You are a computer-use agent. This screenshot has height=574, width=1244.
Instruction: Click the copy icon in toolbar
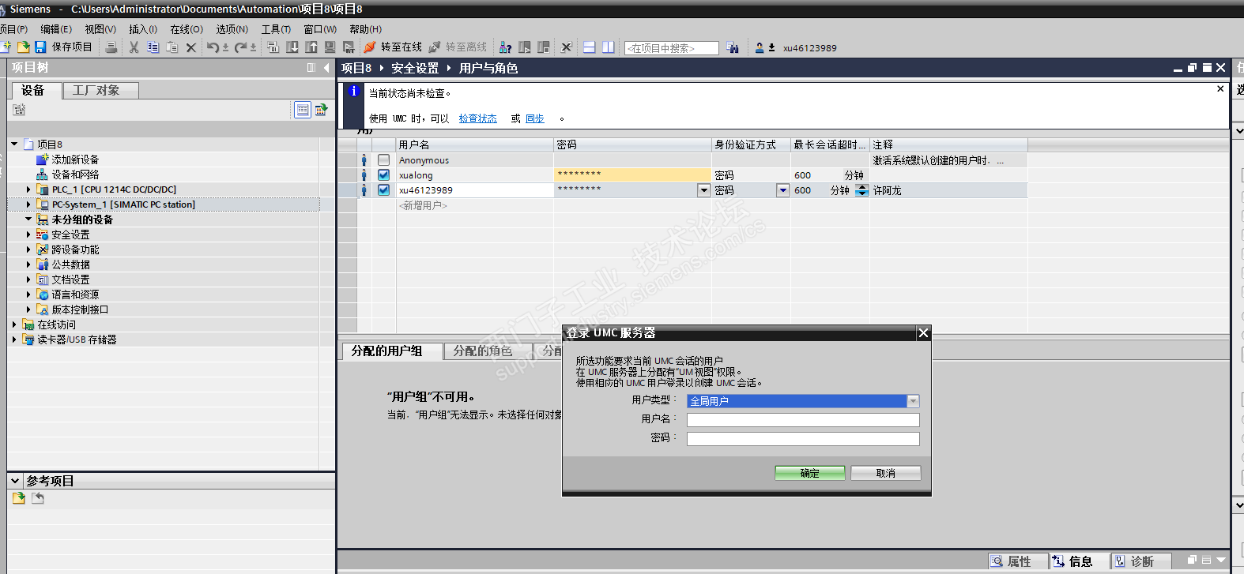tap(153, 47)
